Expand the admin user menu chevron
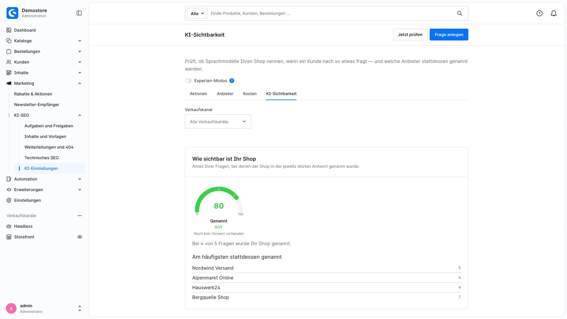The image size is (567, 319). coord(80,309)
